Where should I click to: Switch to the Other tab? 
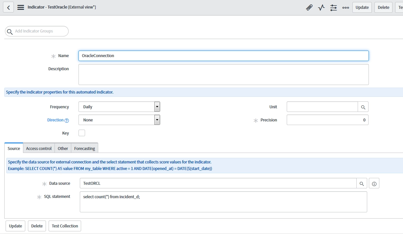(63, 148)
